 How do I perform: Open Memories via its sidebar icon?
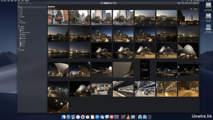[x=19, y=9]
